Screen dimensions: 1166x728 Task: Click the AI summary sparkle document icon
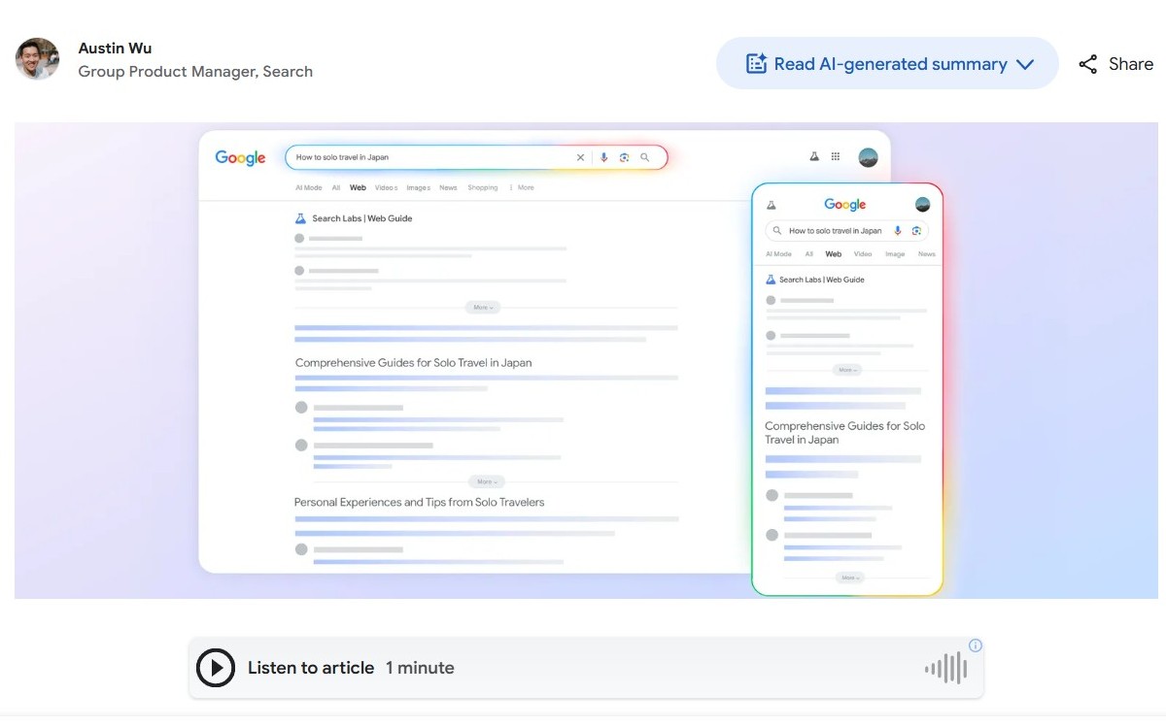tap(756, 64)
